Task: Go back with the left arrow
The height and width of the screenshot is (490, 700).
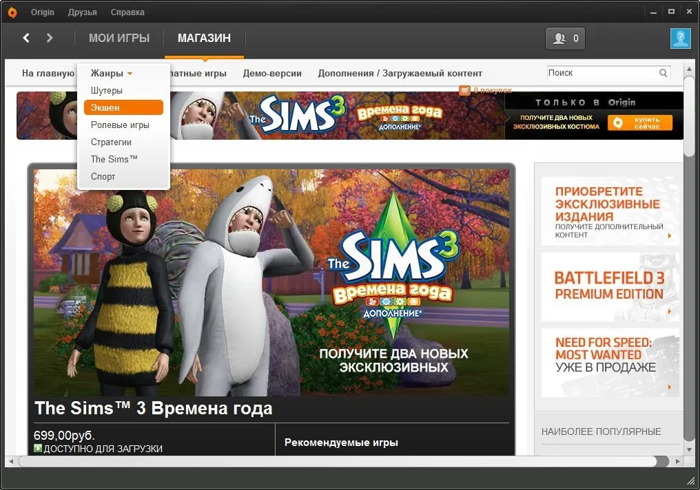Action: (26, 38)
